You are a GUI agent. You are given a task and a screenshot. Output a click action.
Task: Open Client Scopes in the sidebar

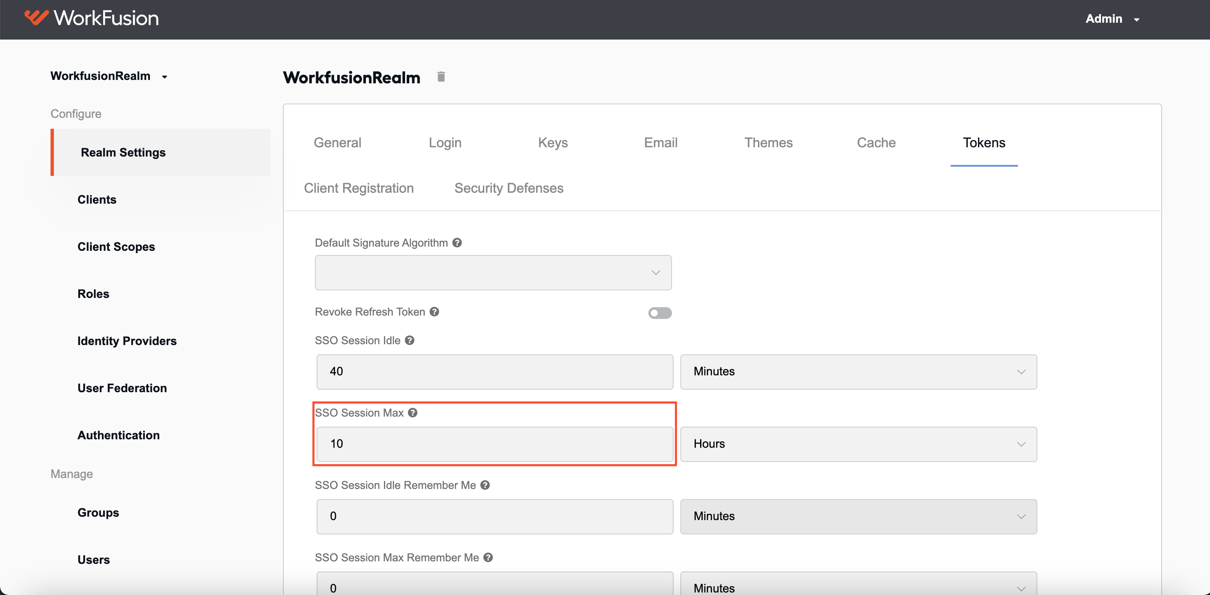(116, 247)
